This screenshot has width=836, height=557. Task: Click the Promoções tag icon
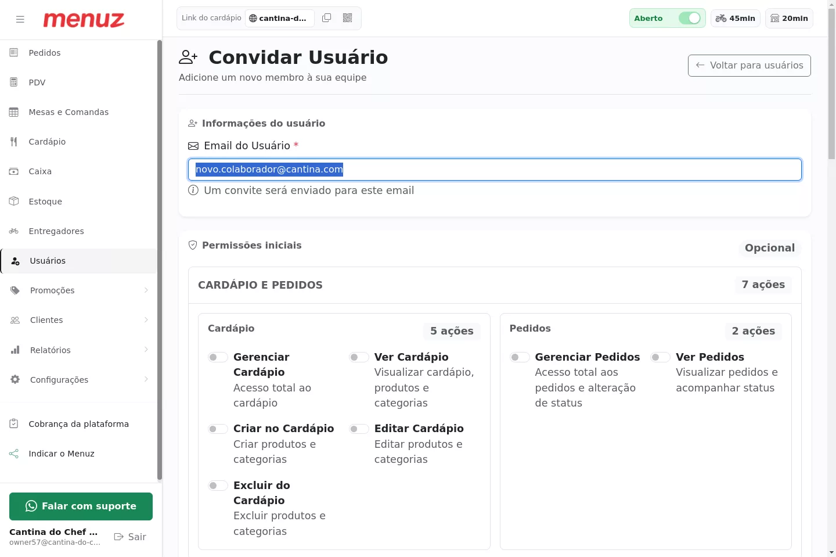16,290
